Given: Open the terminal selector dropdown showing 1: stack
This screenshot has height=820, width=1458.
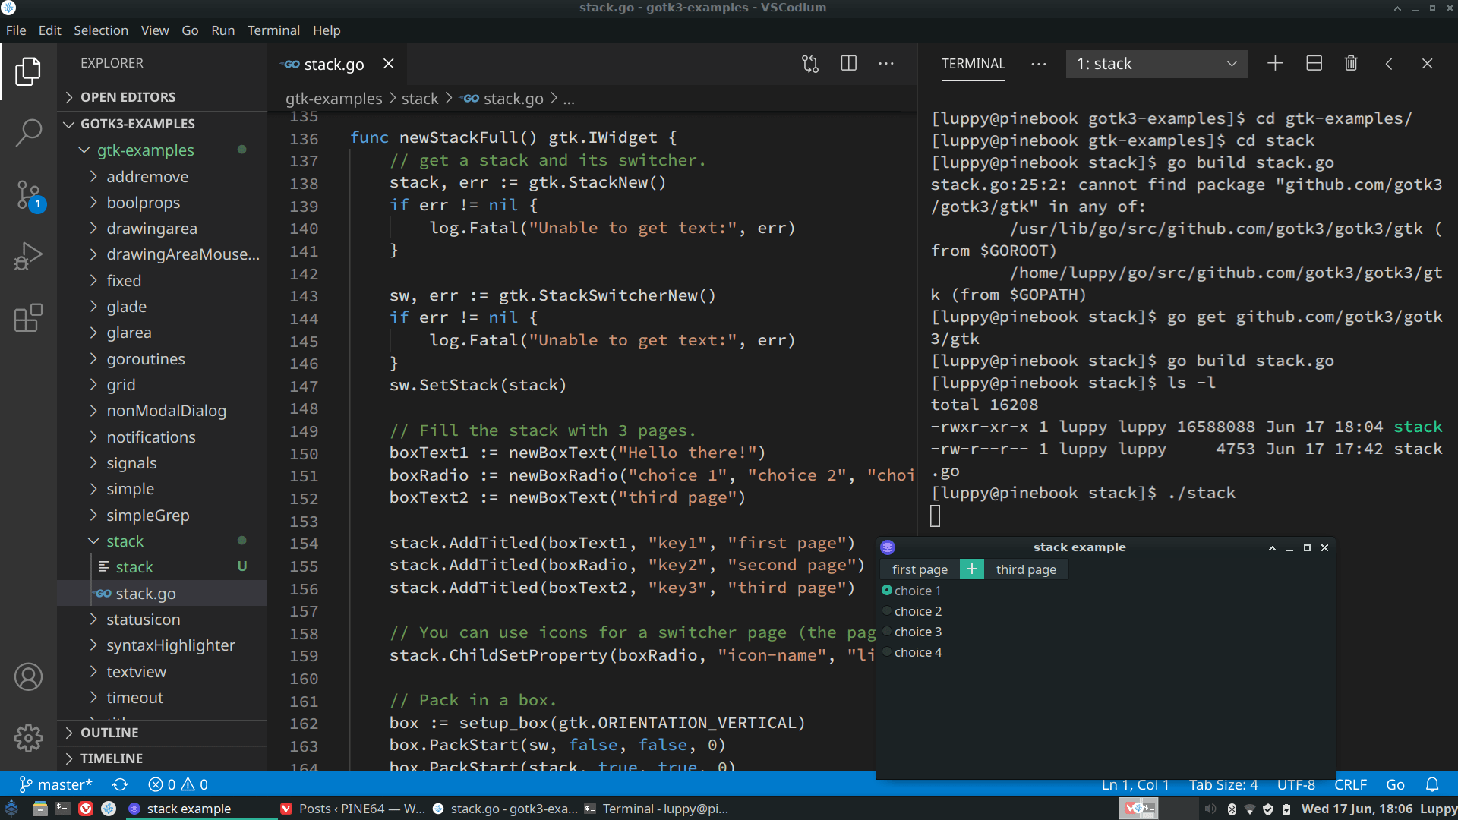Looking at the screenshot, I should coord(1155,64).
